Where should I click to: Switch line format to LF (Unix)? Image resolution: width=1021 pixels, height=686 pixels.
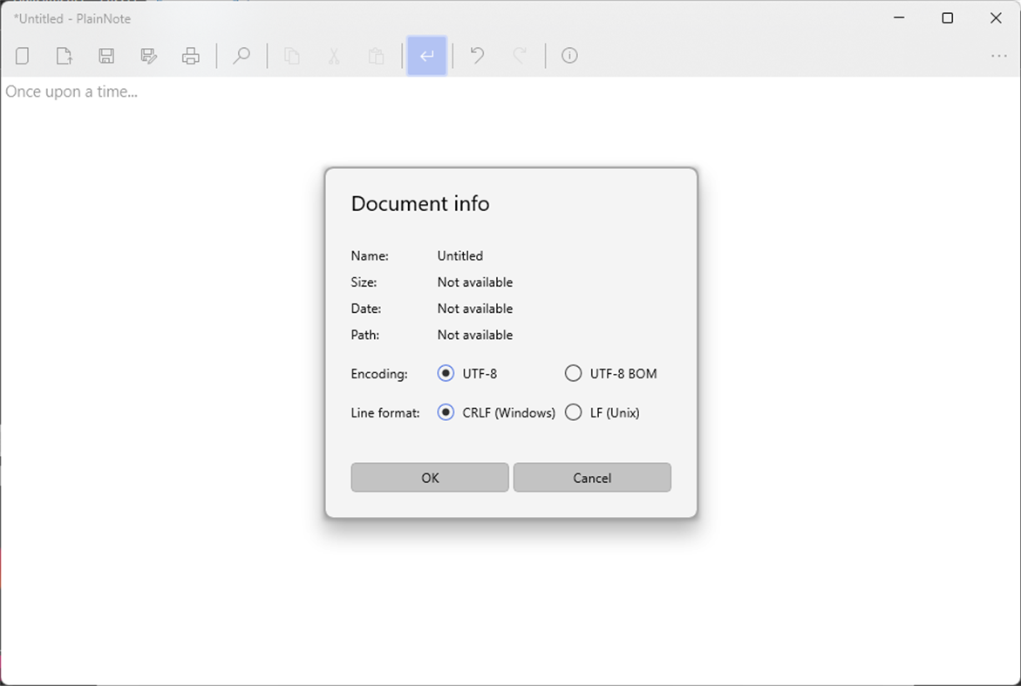tap(573, 412)
